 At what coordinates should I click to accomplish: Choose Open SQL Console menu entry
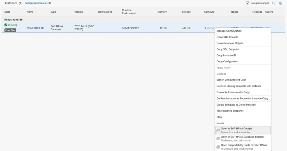click(x=227, y=37)
